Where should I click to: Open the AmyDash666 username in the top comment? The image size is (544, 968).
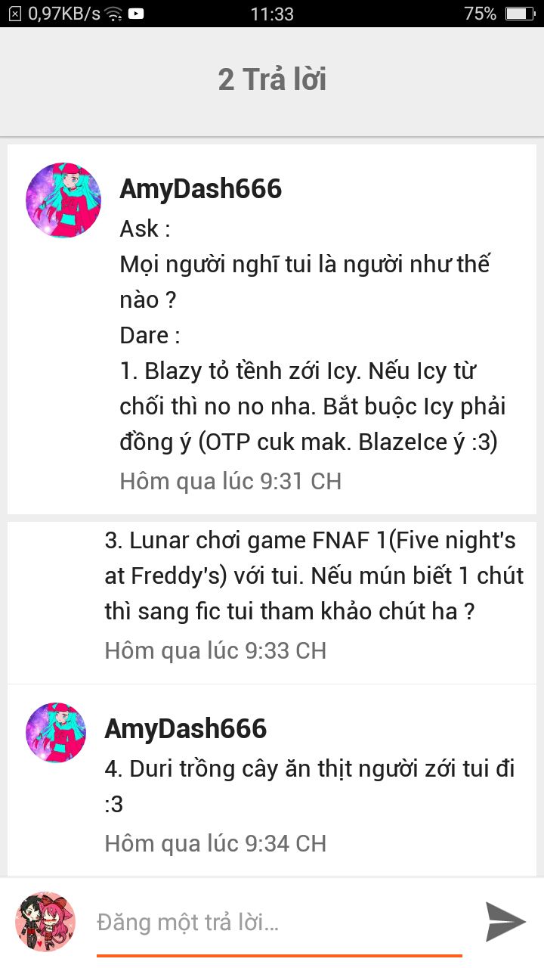pos(200,188)
